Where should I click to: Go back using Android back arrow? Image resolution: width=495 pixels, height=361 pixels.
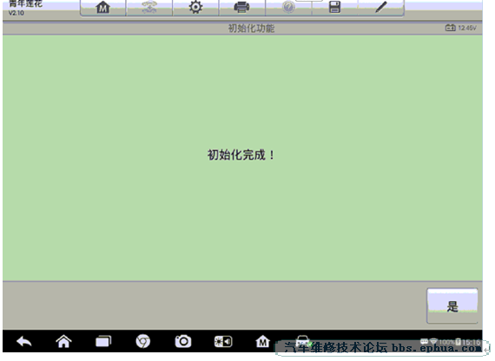point(24,341)
